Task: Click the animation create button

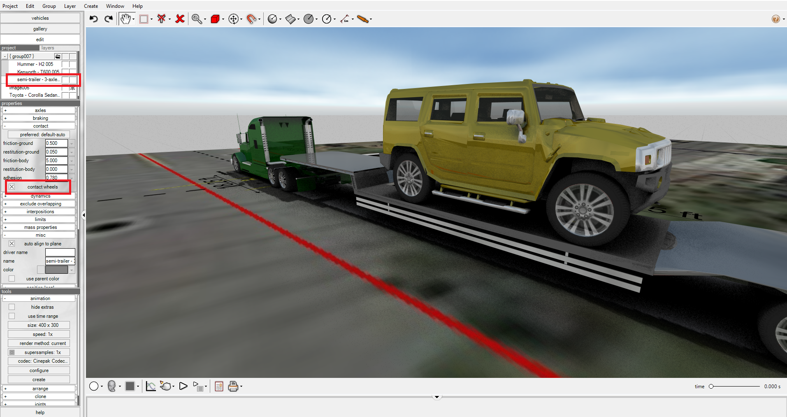Action: 39,380
